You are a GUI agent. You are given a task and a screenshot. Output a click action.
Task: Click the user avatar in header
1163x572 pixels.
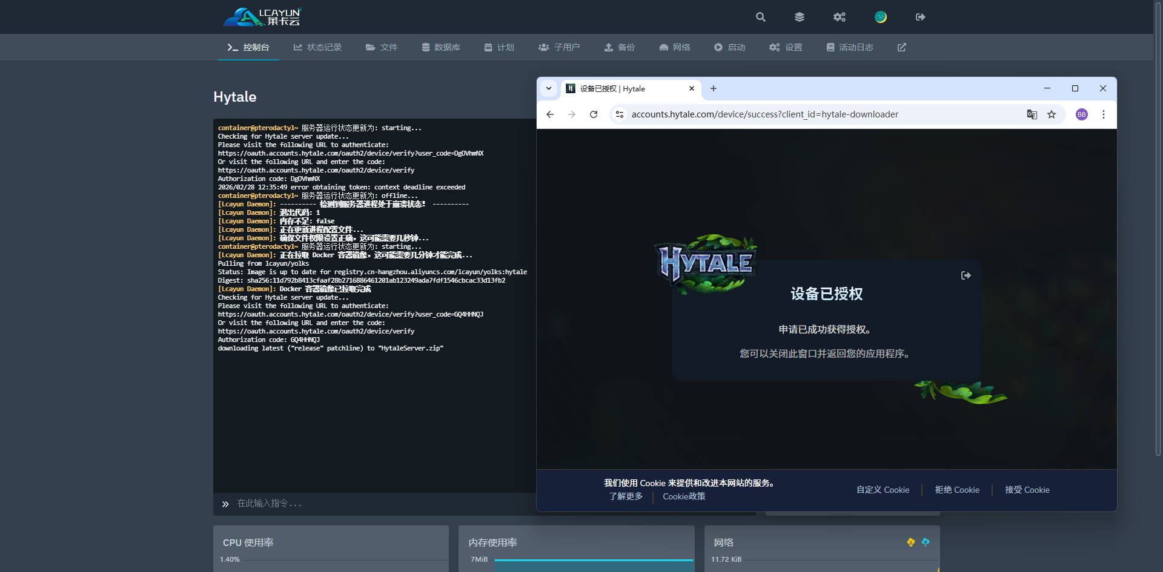pyautogui.click(x=881, y=17)
